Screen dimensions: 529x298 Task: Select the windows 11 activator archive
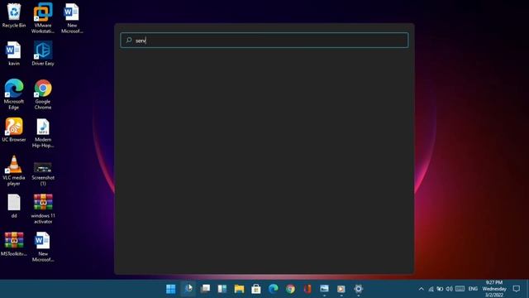pyautogui.click(x=43, y=209)
